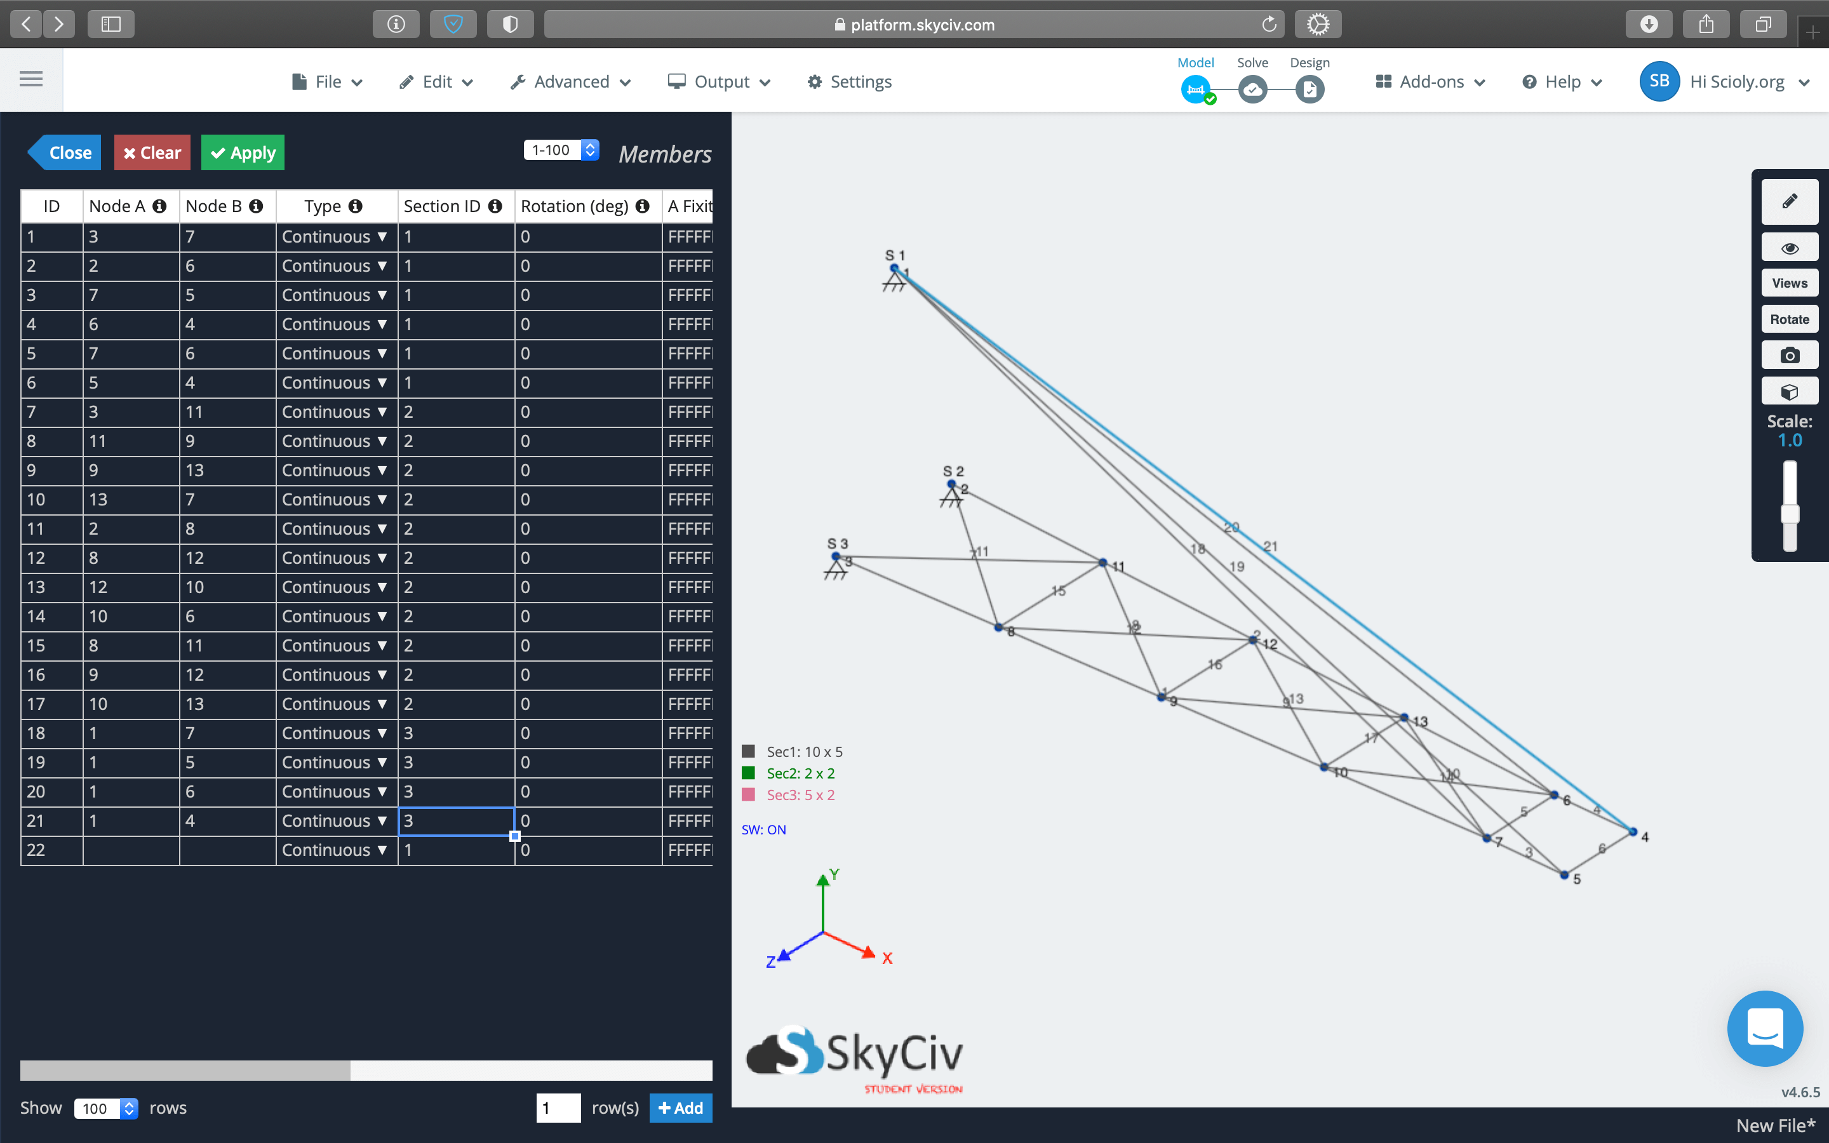This screenshot has width=1829, height=1143.
Task: Click the Rotate tool icon
Action: point(1790,319)
